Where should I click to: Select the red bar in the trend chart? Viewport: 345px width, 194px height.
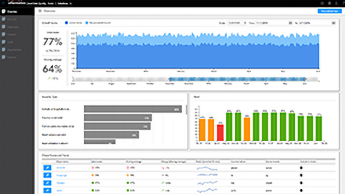[220, 133]
